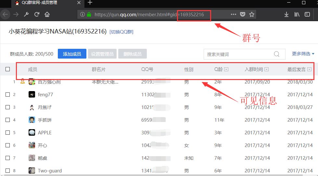318x176 pixels.
Task: Click the 成员 column header
Action: pyautogui.click(x=32, y=70)
